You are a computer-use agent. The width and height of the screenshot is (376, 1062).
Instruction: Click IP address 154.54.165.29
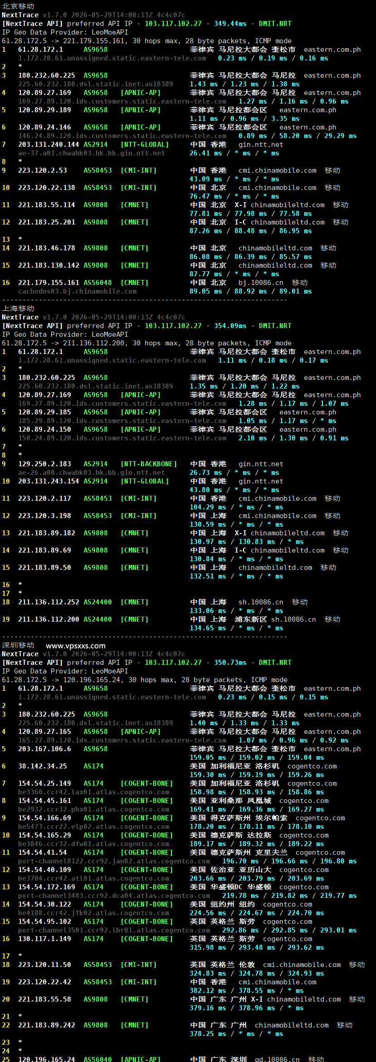[x=44, y=835]
